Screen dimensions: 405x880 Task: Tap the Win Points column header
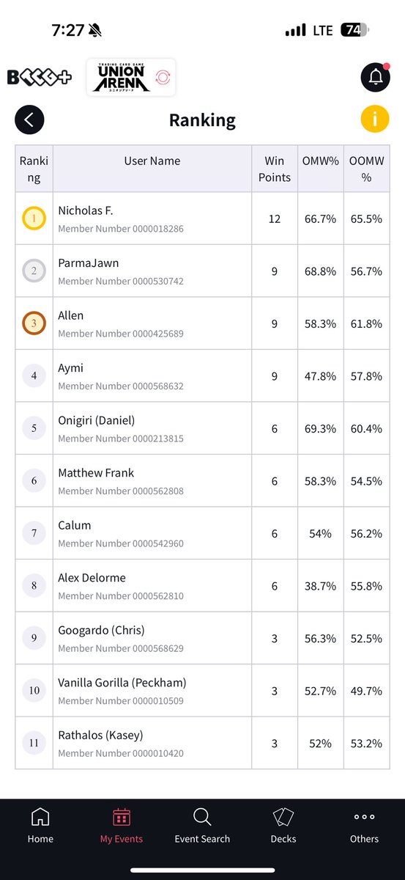(x=275, y=169)
